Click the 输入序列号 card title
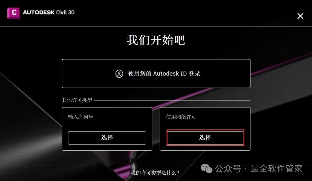Screen dimensions: 312x181 click(x=81, y=117)
